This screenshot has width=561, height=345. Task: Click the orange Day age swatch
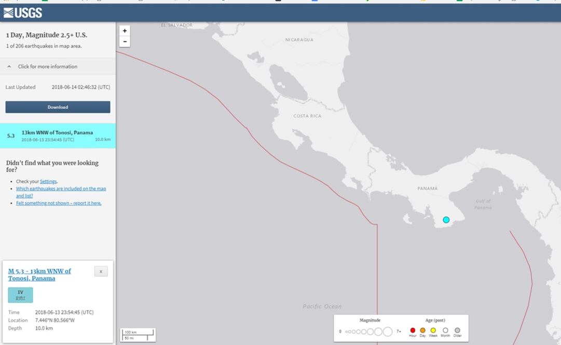coord(422,330)
